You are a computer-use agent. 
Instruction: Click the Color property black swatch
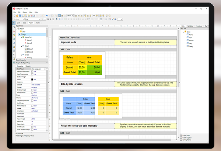click(32, 79)
